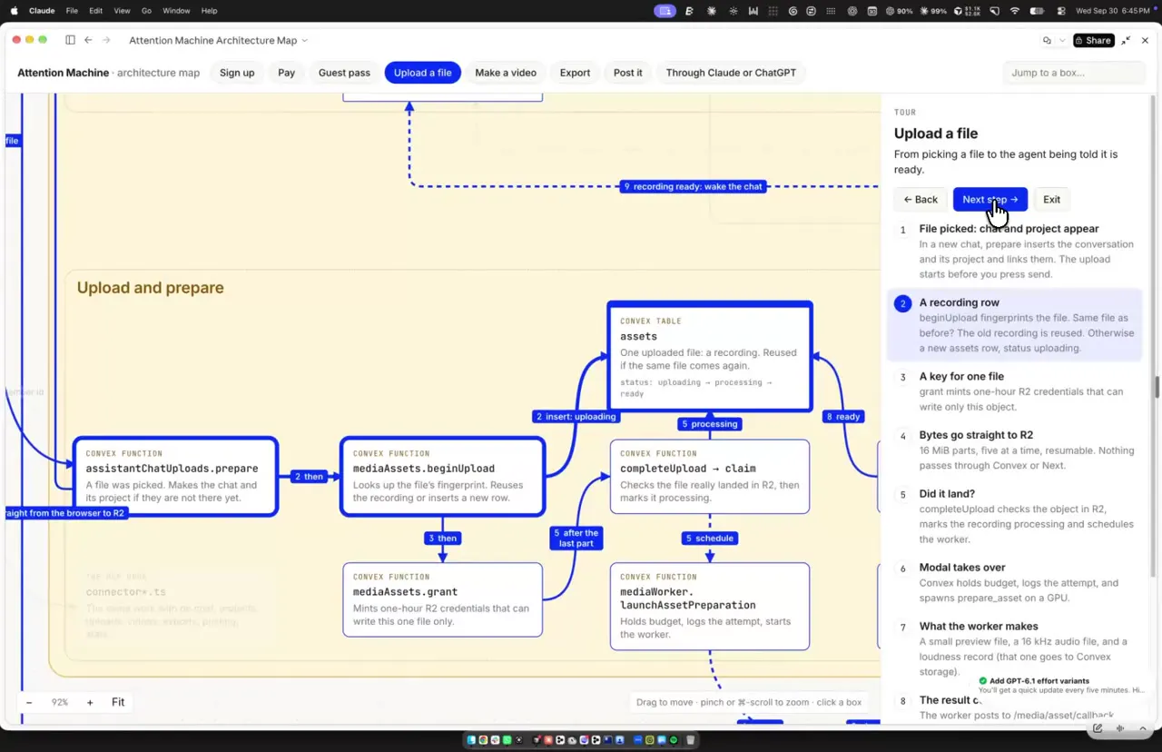
Task: Toggle the sidebar panel icon
Action: pos(70,40)
